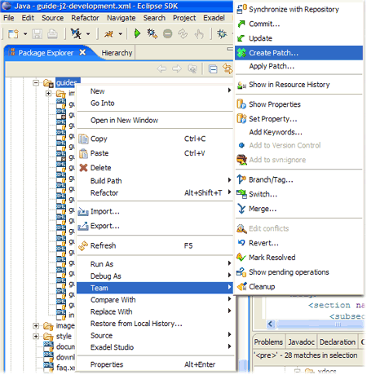Click the Branch/Tag icon
Screen dimensions: 367x375
pyautogui.click(x=241, y=179)
